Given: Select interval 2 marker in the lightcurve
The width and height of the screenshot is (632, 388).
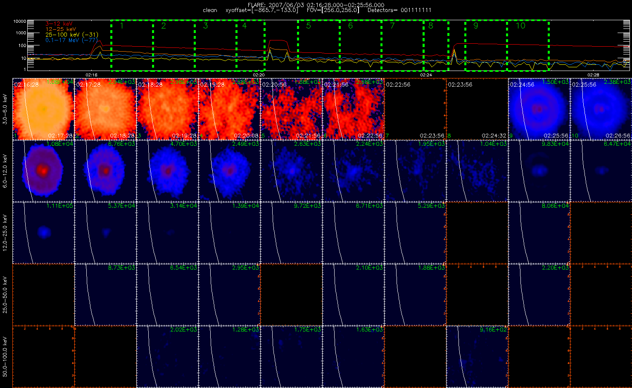Looking at the screenshot, I should [164, 26].
